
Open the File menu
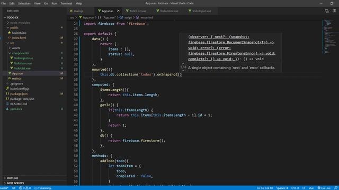point(4,4)
